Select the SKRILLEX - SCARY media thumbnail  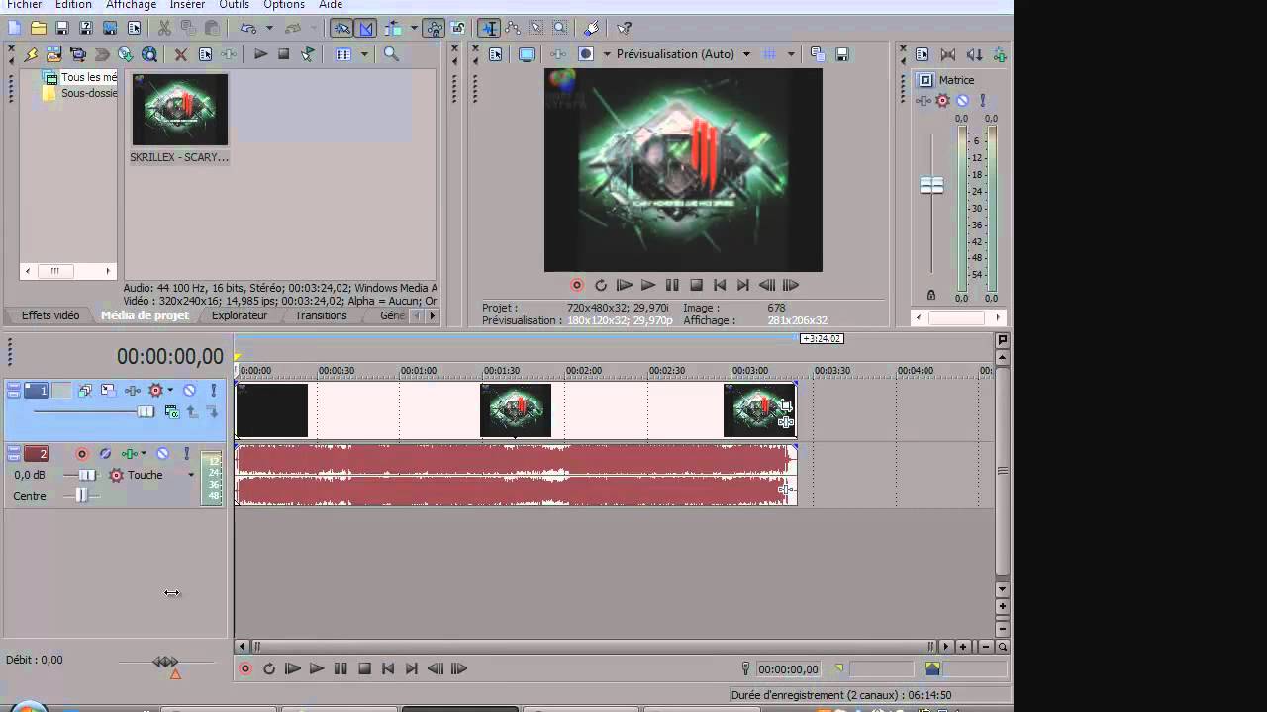click(179, 110)
